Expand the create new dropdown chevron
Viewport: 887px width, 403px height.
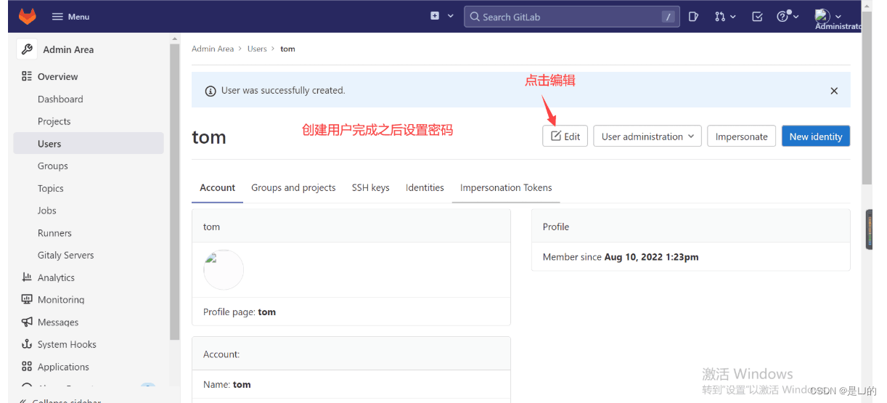point(451,16)
